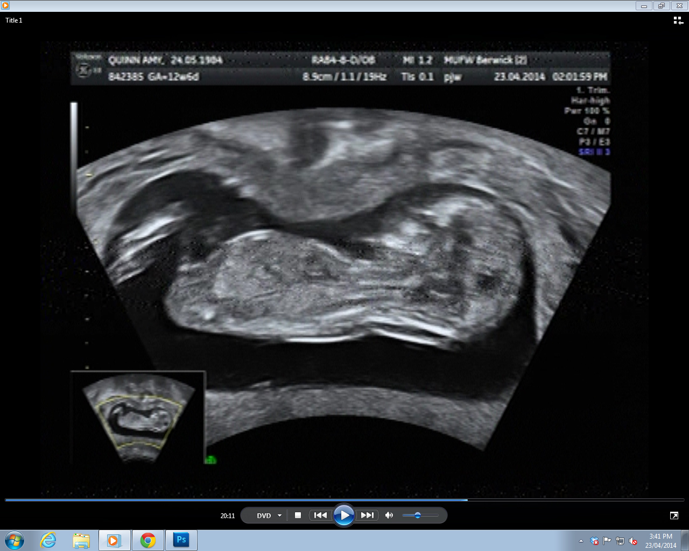Expand the DVD dropdown arrow
The width and height of the screenshot is (689, 551).
coord(279,515)
